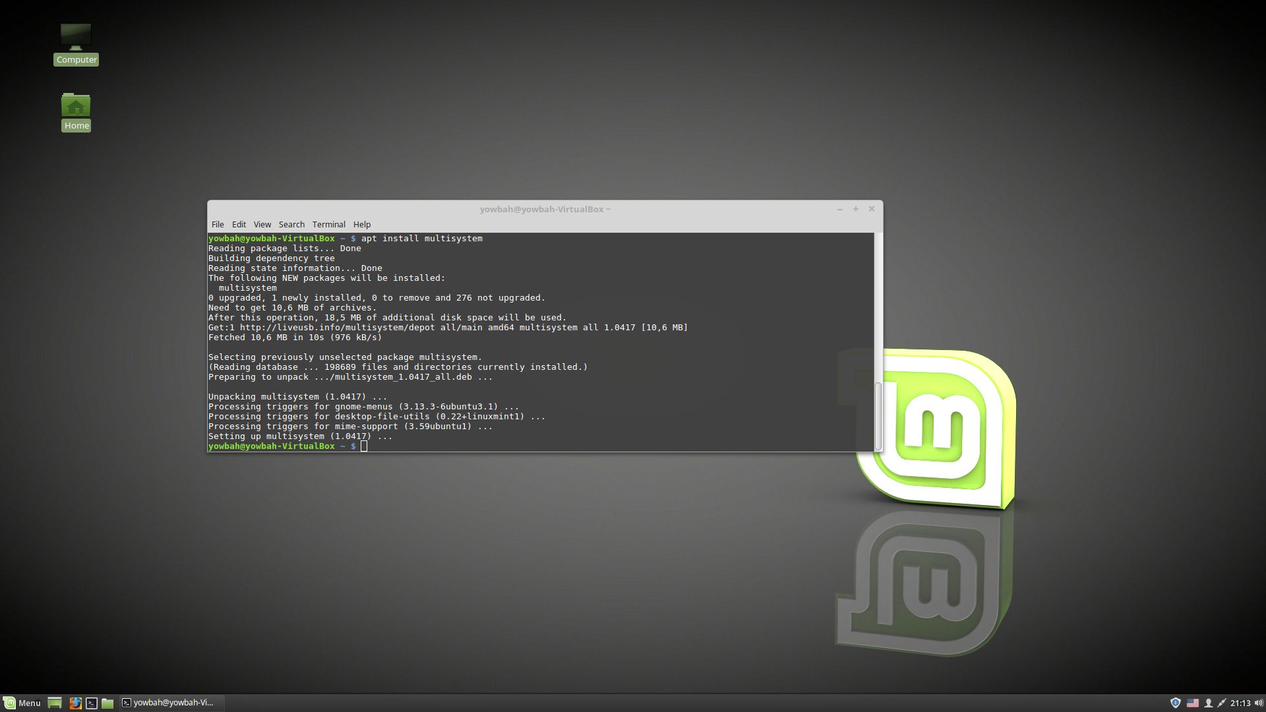Open the terminal View menu
This screenshot has width=1266, height=712.
click(262, 224)
